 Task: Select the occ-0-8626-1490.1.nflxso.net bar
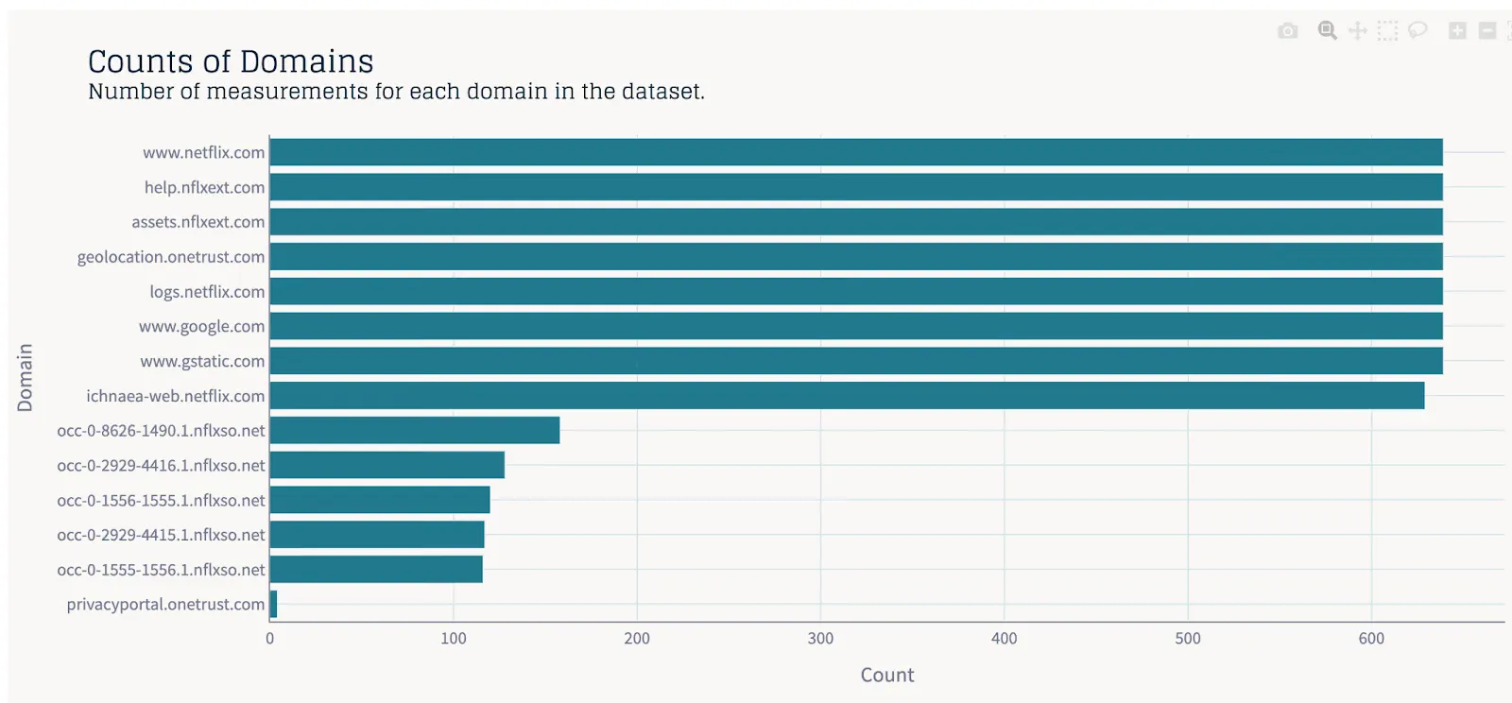tap(415, 431)
